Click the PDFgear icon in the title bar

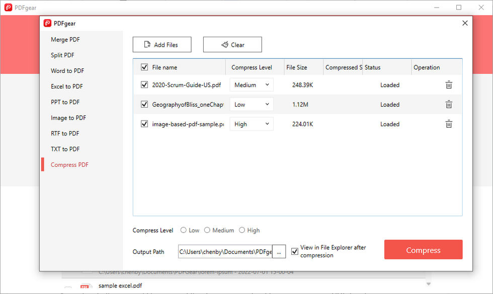click(x=8, y=8)
